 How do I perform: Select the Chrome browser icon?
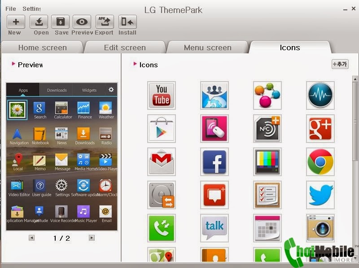pos(320,162)
